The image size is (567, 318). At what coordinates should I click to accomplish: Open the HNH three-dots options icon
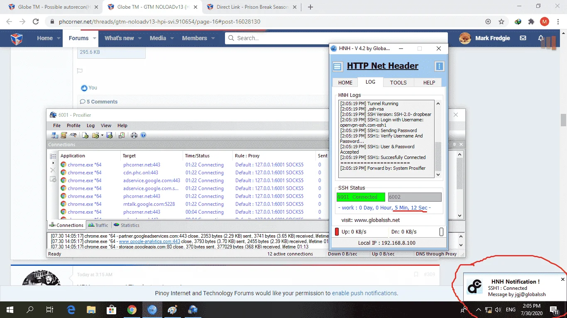pyautogui.click(x=440, y=66)
